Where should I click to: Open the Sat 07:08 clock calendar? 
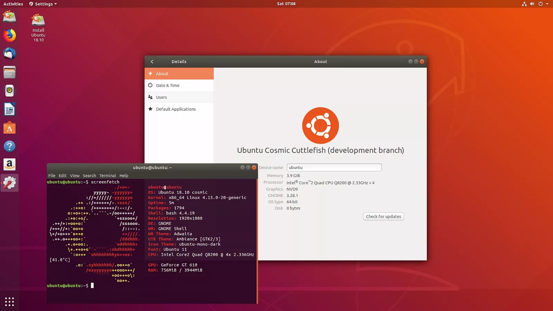[x=286, y=4]
